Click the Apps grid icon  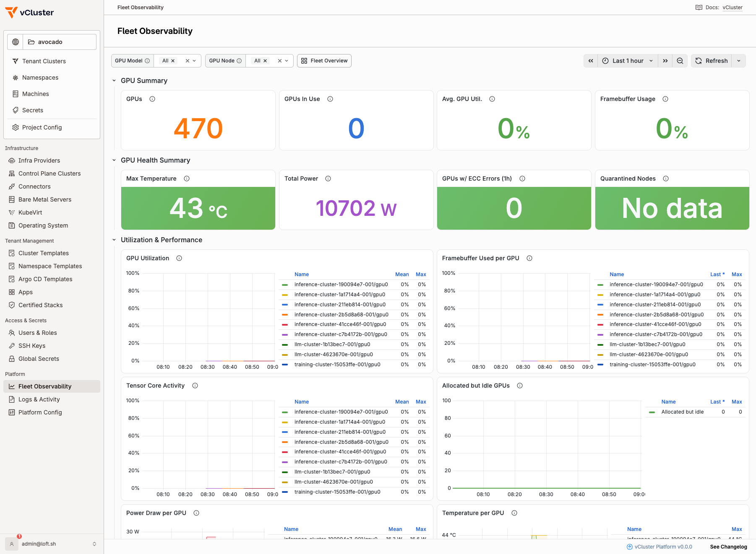click(x=12, y=292)
